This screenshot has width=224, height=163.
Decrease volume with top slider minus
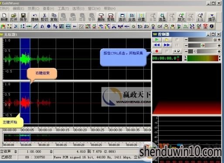(186, 40)
